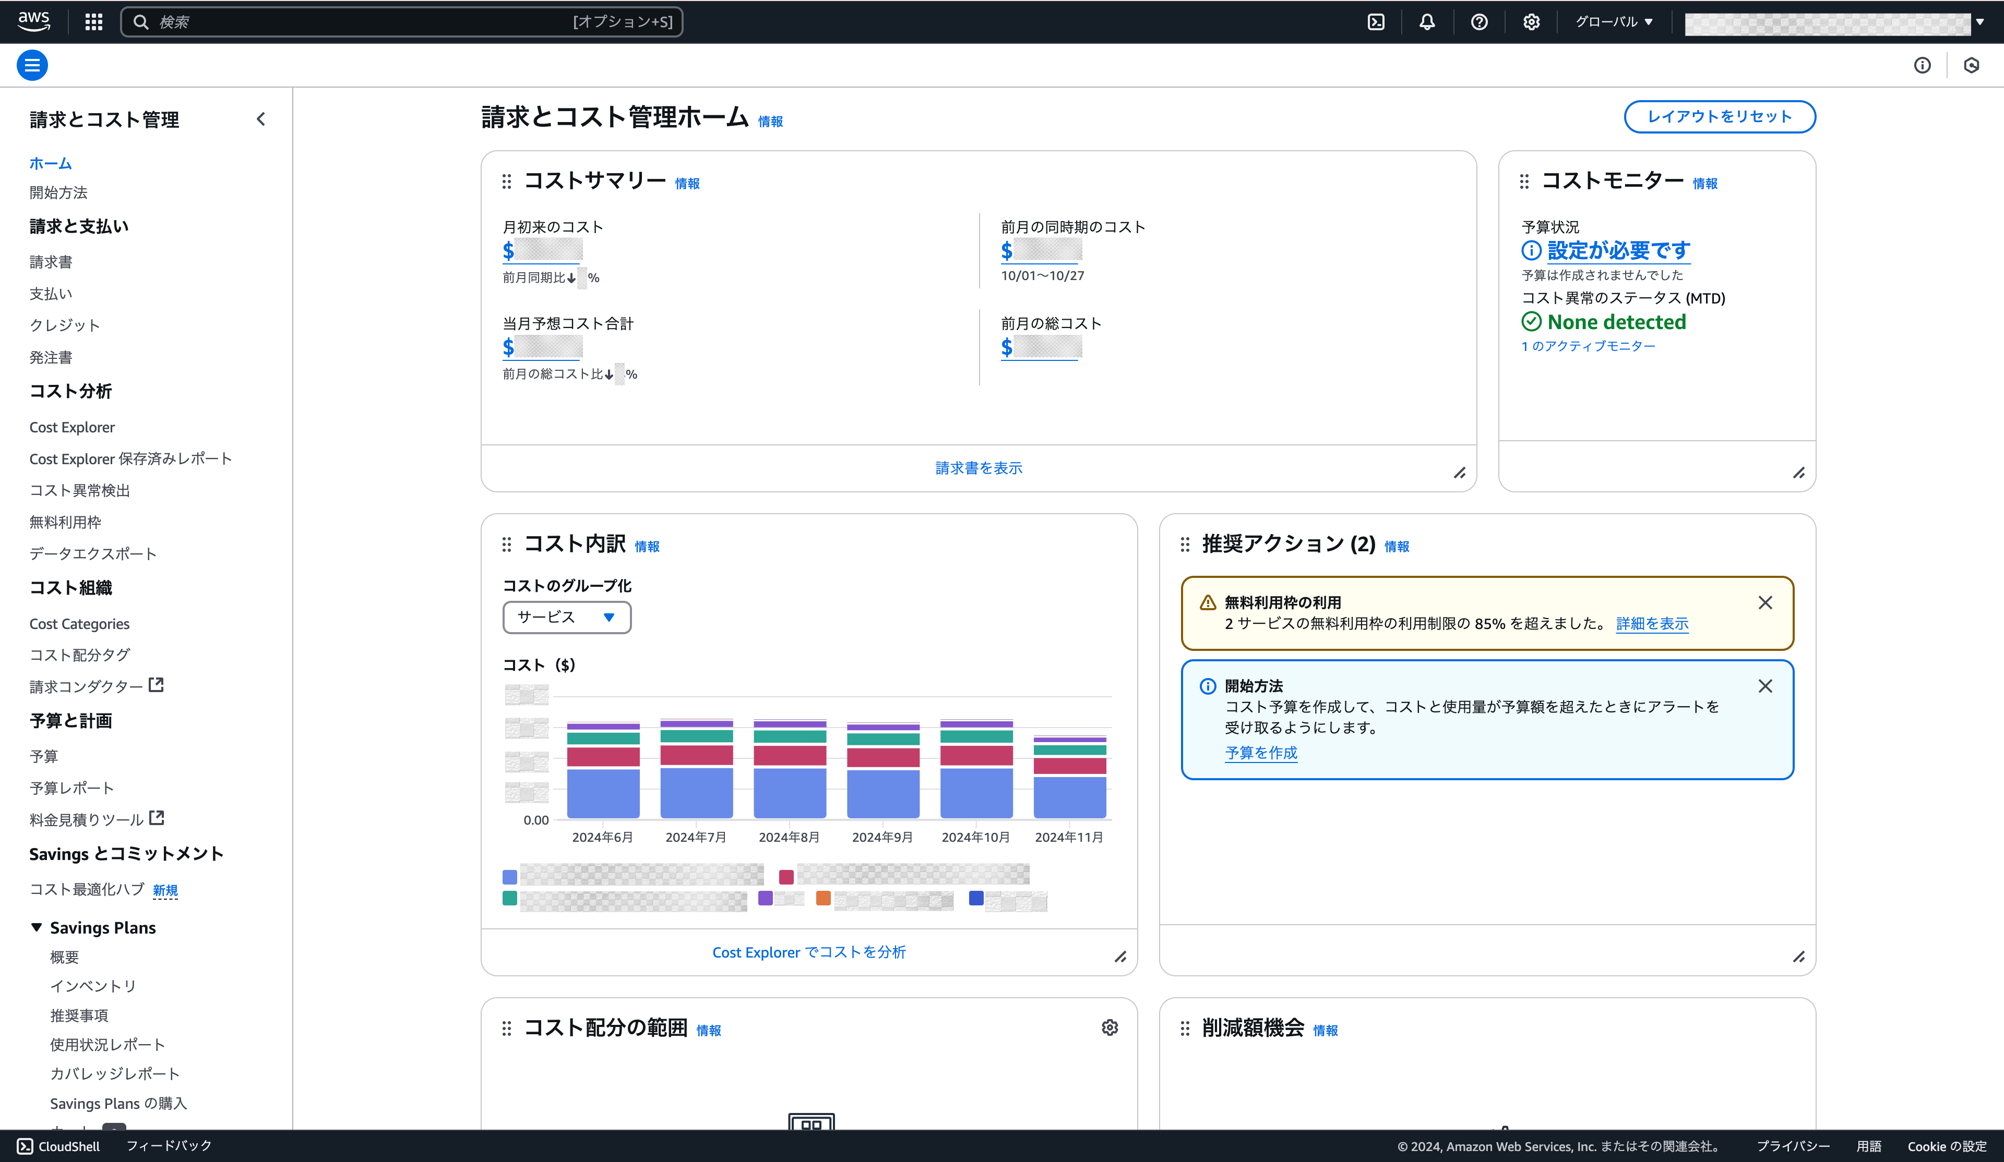This screenshot has width=2004, height=1162.
Task: Open the notifications bell icon
Action: (x=1427, y=21)
